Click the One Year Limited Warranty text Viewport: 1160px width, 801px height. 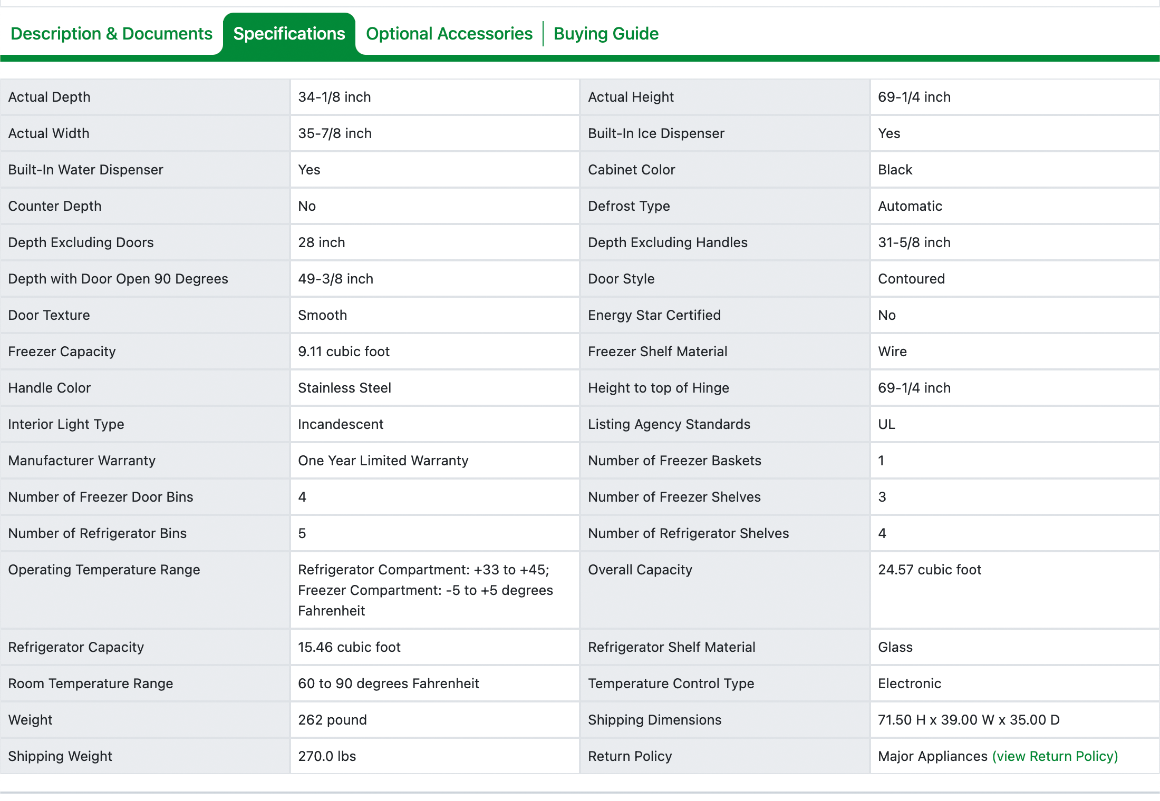click(383, 461)
